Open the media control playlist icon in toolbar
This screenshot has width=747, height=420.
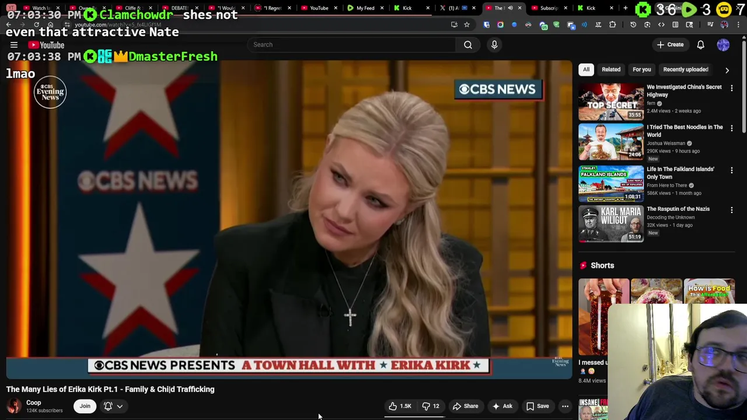(710, 24)
